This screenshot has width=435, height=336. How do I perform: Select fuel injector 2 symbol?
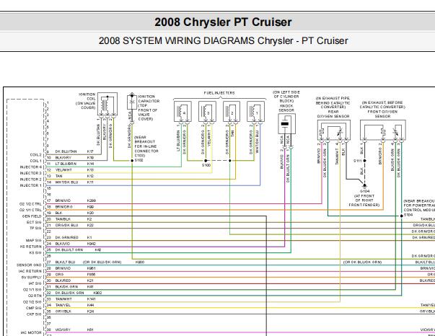click(232, 112)
